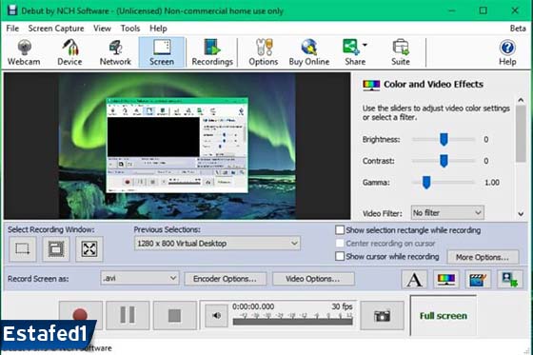Open the Video Filter dropdown
Image resolution: width=533 pixels, height=355 pixels.
click(447, 213)
